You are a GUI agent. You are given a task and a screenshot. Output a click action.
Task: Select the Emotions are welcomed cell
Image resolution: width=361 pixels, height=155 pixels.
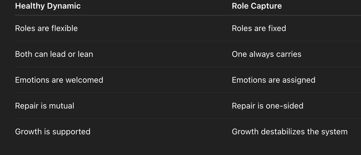pos(59,80)
